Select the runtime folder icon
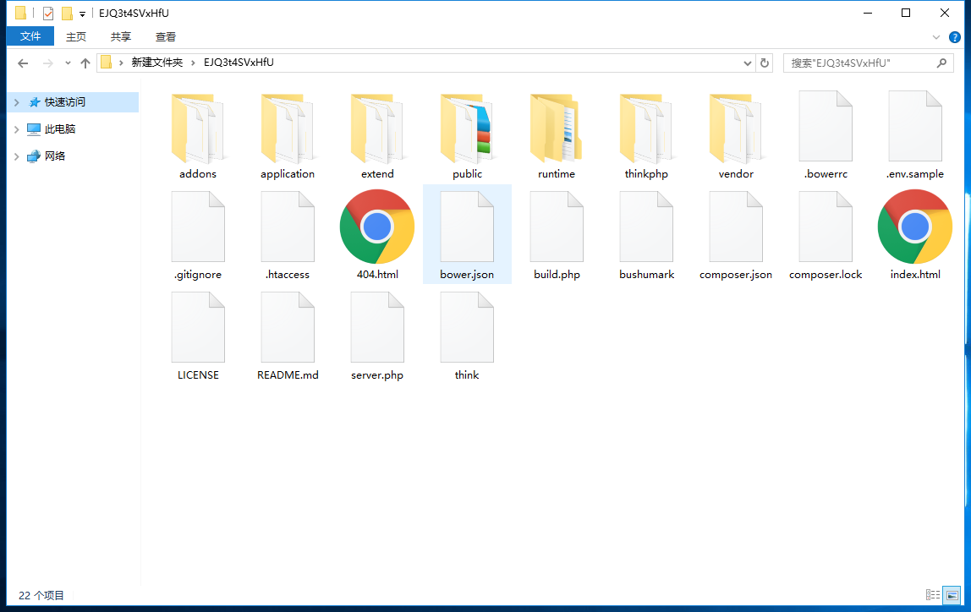This screenshot has width=971, height=612. click(x=557, y=129)
